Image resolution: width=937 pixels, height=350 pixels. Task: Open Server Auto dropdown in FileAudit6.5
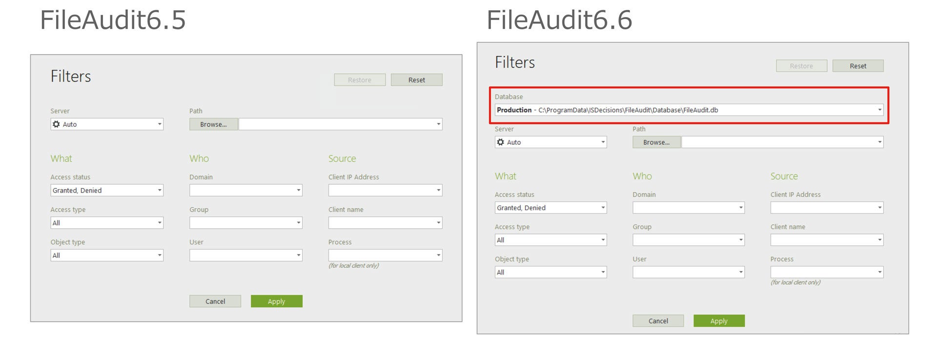click(107, 124)
